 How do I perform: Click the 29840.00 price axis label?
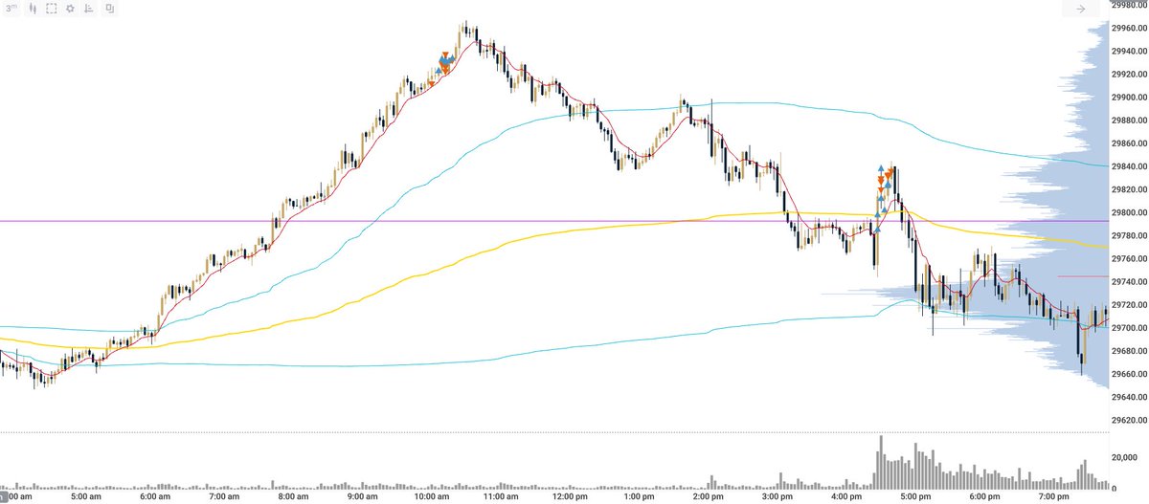point(1128,166)
